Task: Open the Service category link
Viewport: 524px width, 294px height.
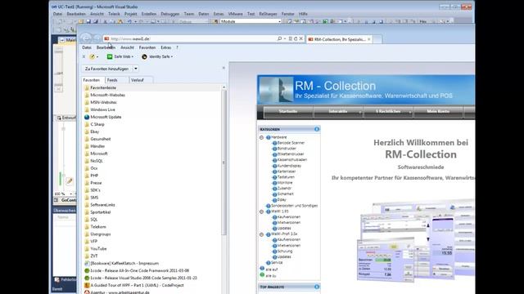Action: point(277,263)
